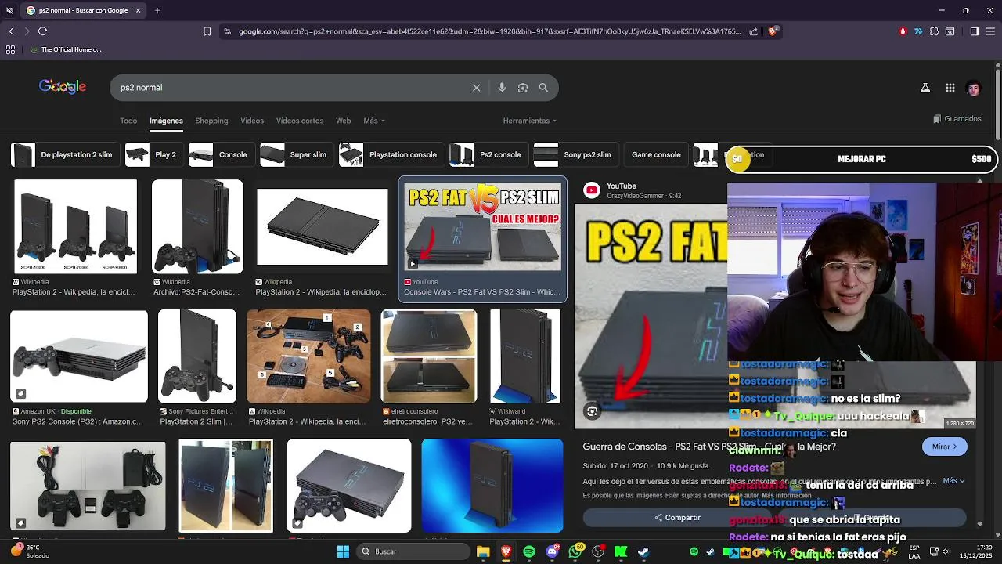Click the Lens icon on the preview image
The image size is (1002, 564).
click(x=593, y=411)
